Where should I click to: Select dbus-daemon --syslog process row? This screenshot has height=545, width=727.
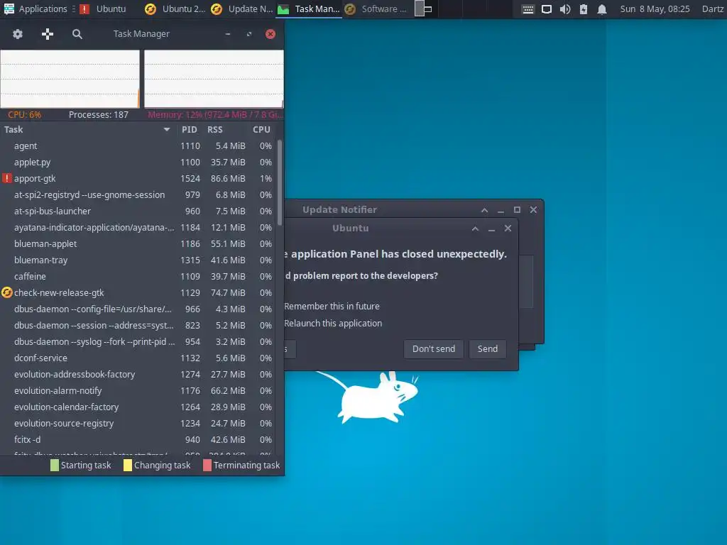138,341
